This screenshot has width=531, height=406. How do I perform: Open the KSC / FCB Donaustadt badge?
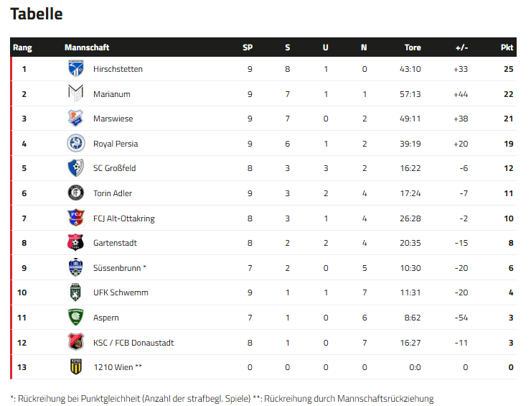coord(75,342)
